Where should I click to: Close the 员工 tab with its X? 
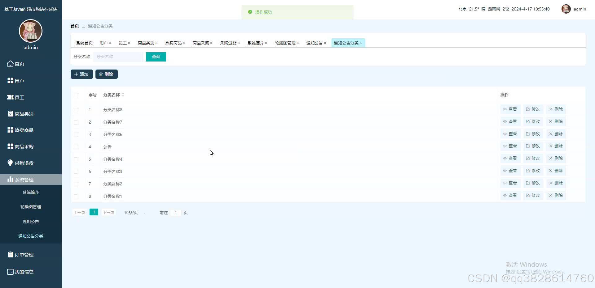[129, 43]
